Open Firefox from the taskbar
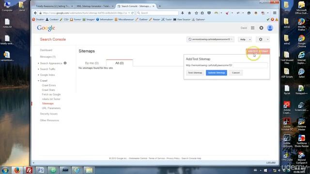 pos(17,170)
